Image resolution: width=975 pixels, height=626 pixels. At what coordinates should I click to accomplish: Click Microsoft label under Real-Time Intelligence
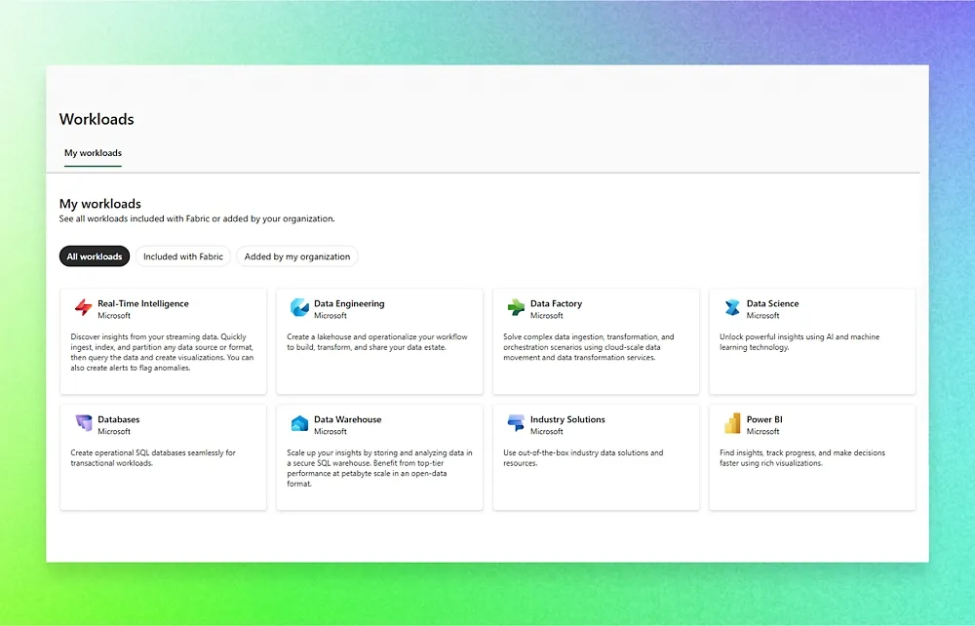[x=114, y=316]
